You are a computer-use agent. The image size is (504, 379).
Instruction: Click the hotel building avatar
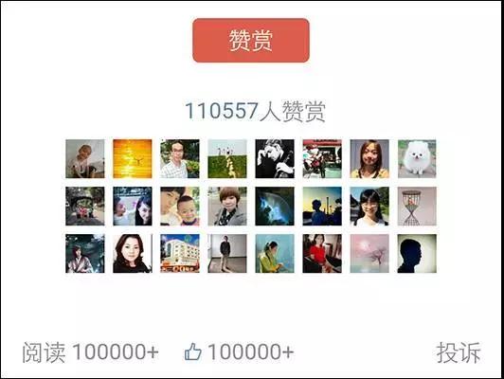click(180, 253)
